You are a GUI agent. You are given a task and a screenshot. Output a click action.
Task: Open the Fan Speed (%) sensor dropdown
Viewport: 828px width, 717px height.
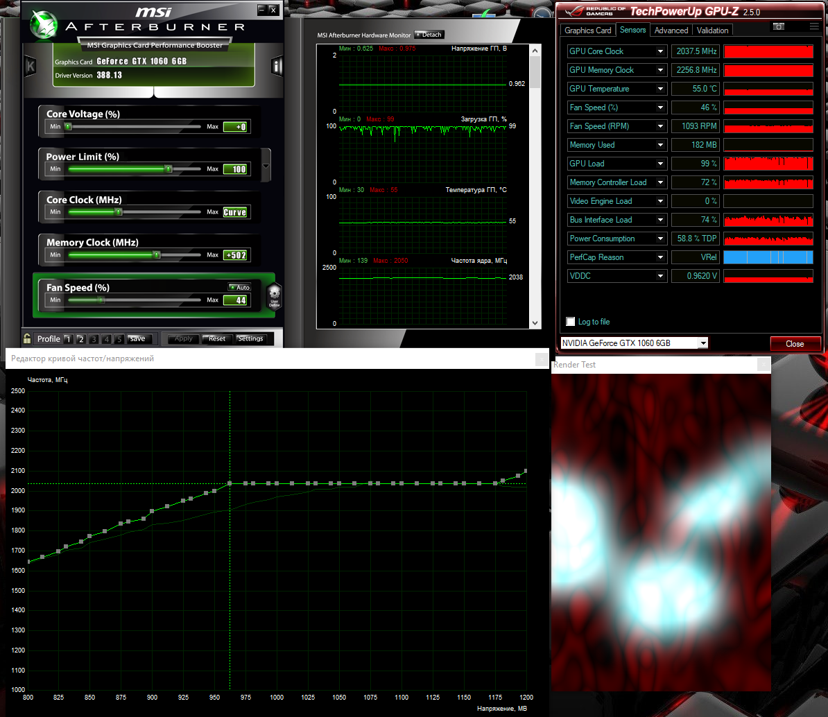[660, 107]
